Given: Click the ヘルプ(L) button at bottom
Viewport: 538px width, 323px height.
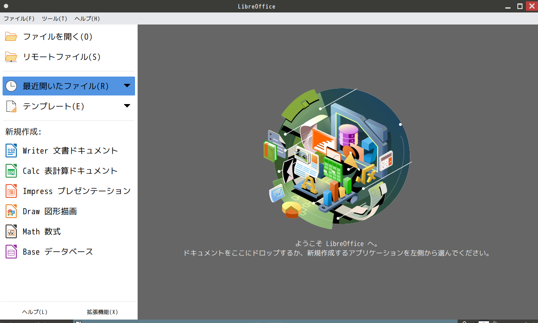Looking at the screenshot, I should [x=35, y=312].
